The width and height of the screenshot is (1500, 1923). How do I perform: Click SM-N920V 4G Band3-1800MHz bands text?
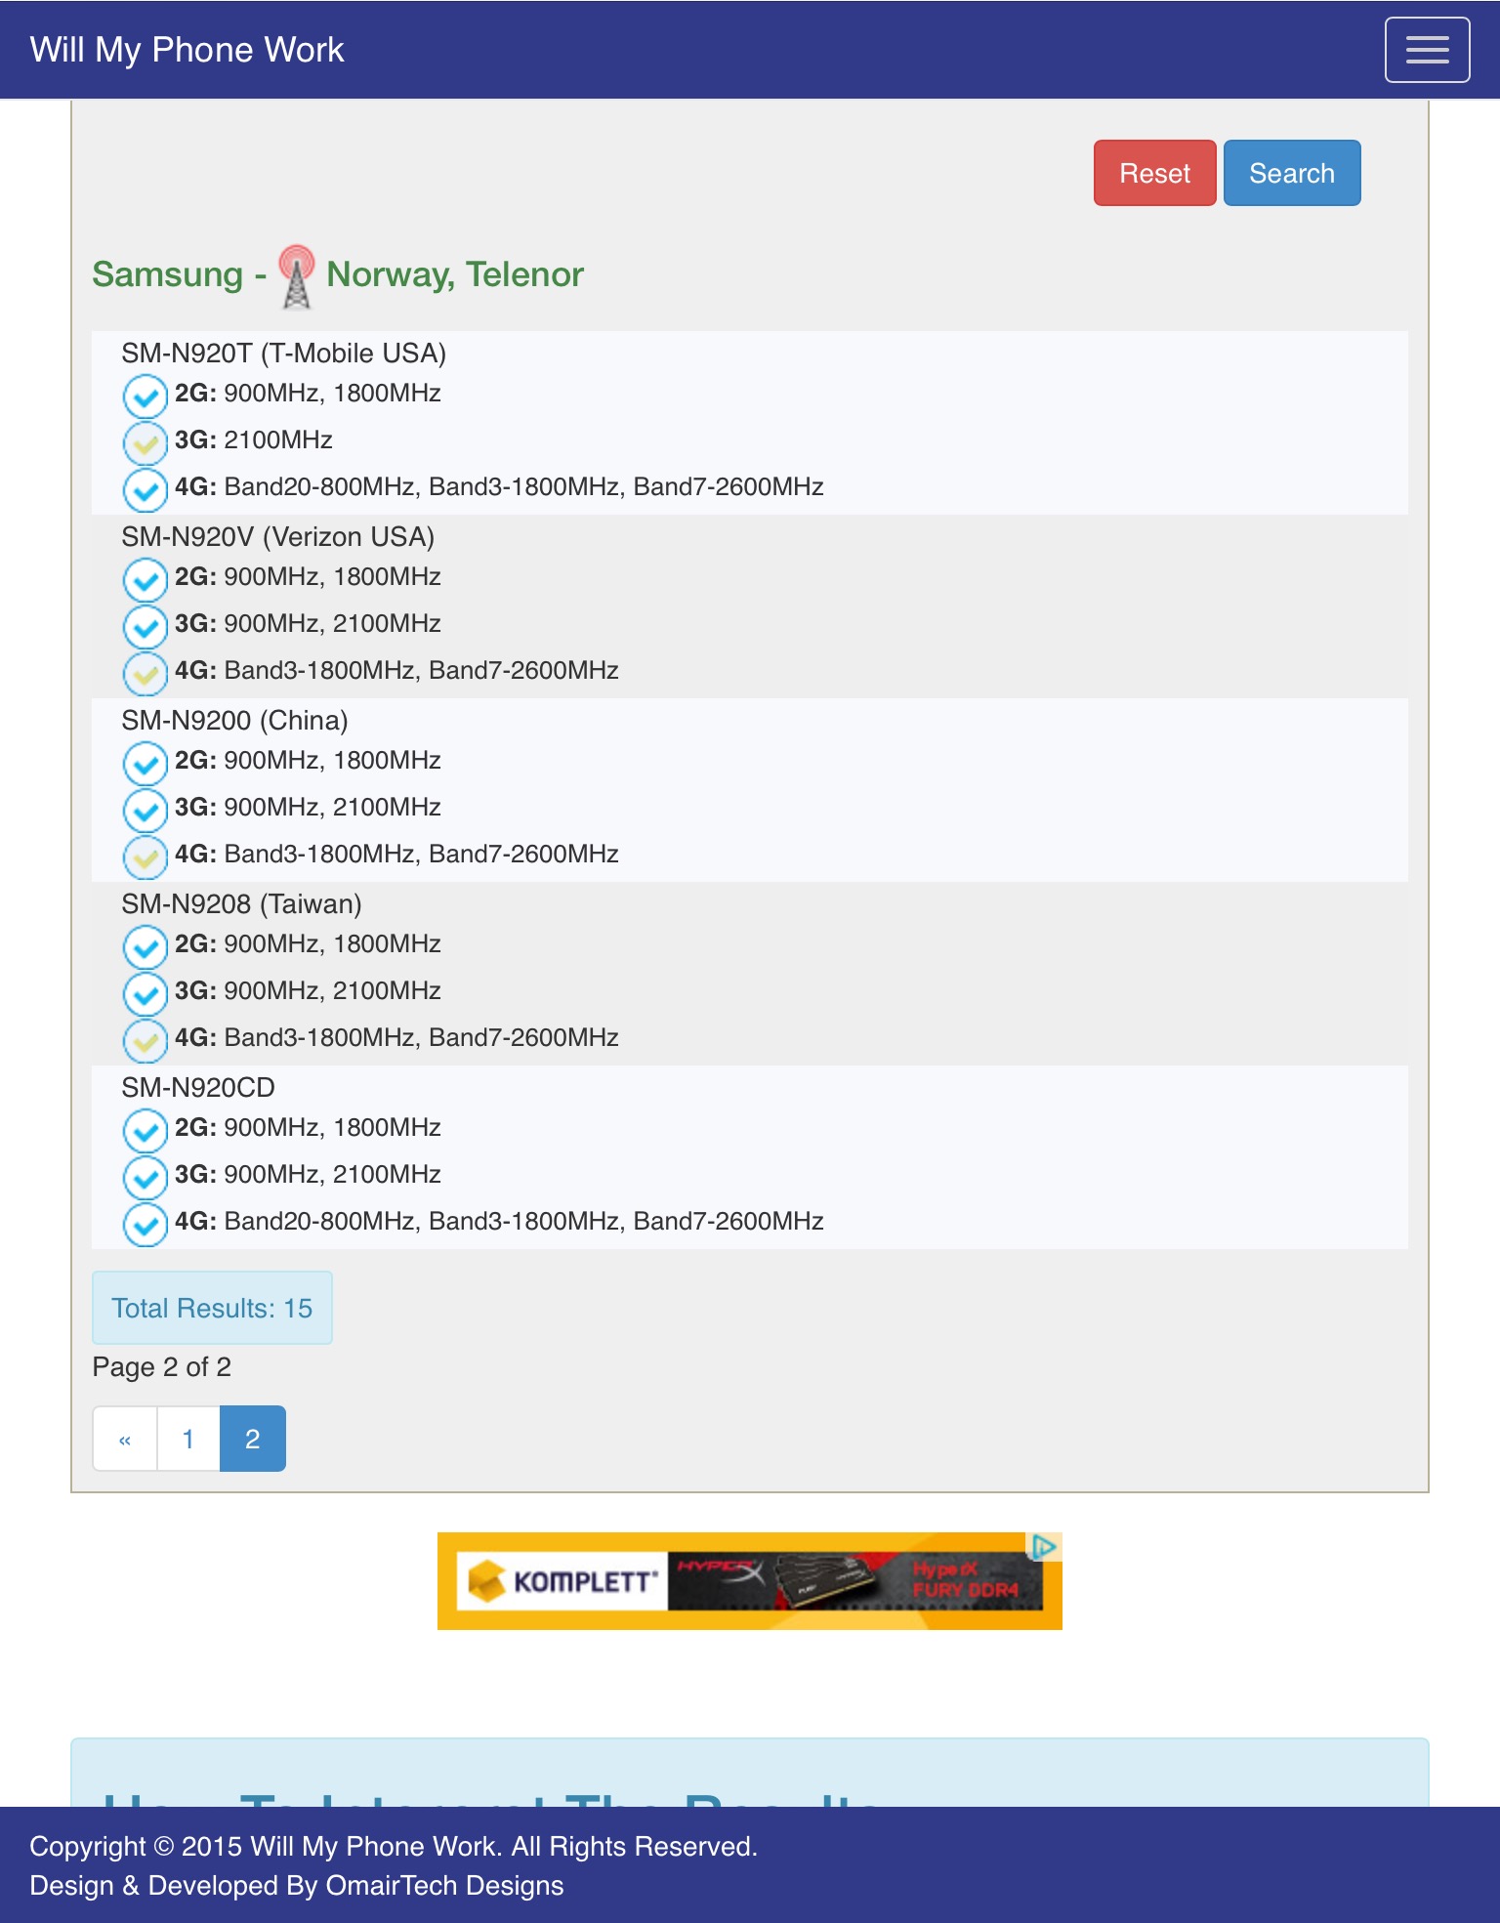(421, 670)
